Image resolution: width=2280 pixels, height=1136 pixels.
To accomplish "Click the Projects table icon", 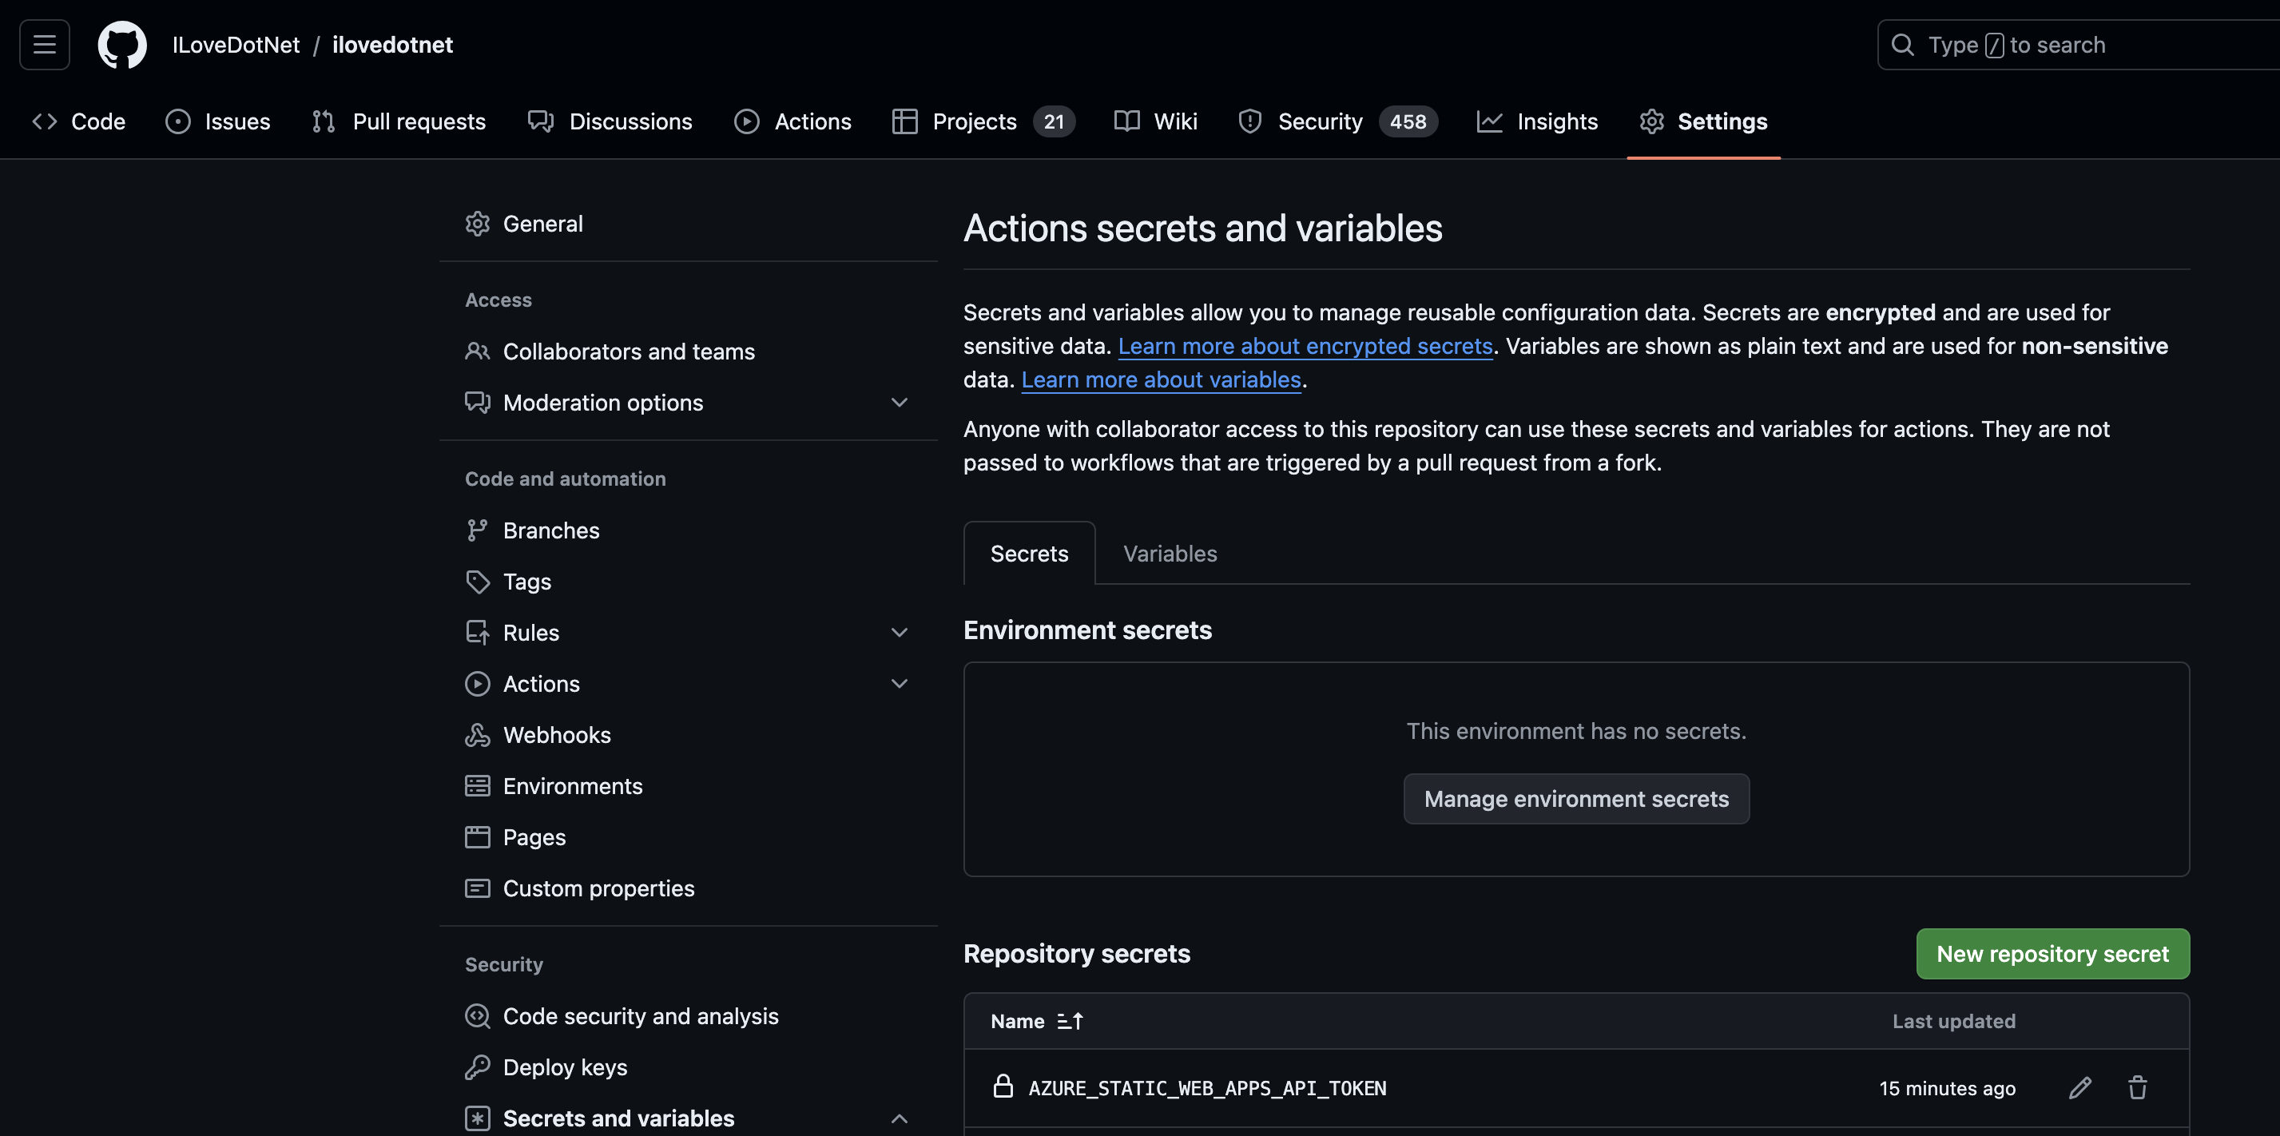I will coord(904,121).
